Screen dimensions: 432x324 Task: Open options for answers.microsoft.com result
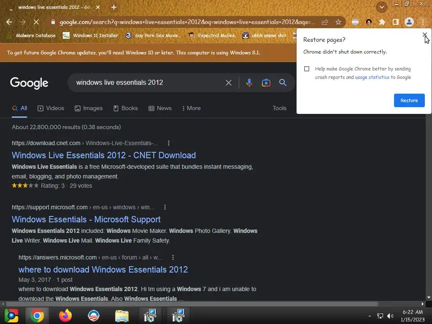click(173, 258)
